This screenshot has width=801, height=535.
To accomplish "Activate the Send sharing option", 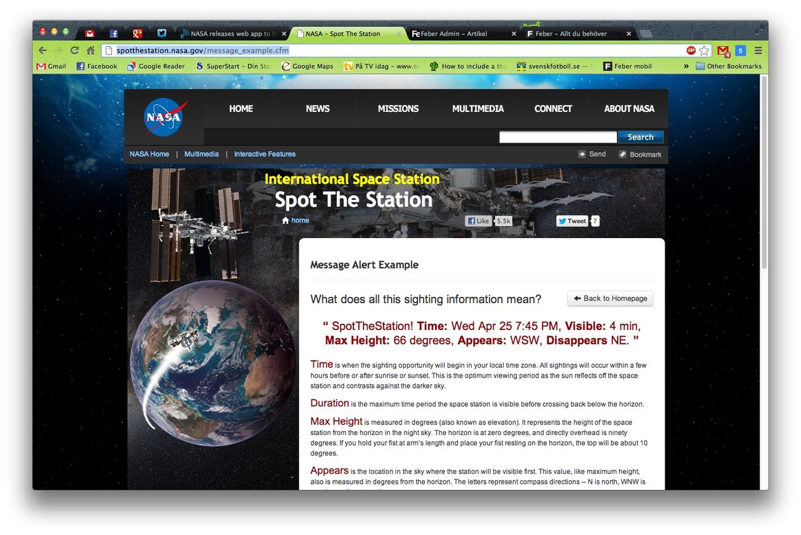I will point(592,154).
